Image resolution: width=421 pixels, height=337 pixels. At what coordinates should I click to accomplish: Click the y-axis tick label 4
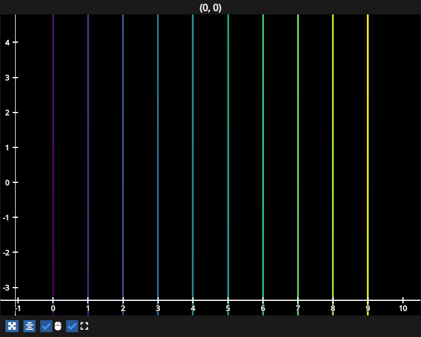tap(7, 43)
